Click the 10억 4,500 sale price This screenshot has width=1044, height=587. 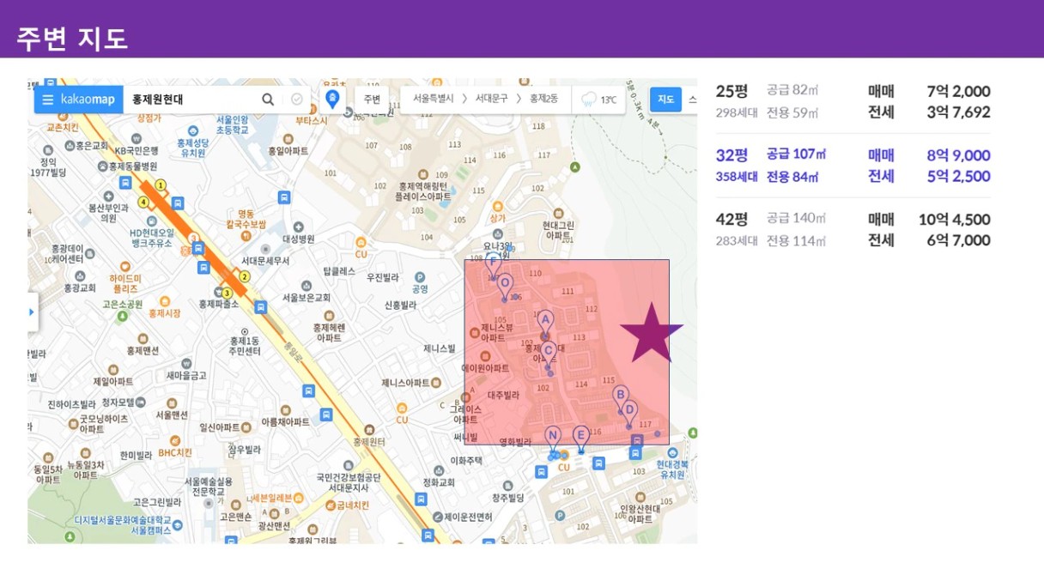click(x=954, y=219)
